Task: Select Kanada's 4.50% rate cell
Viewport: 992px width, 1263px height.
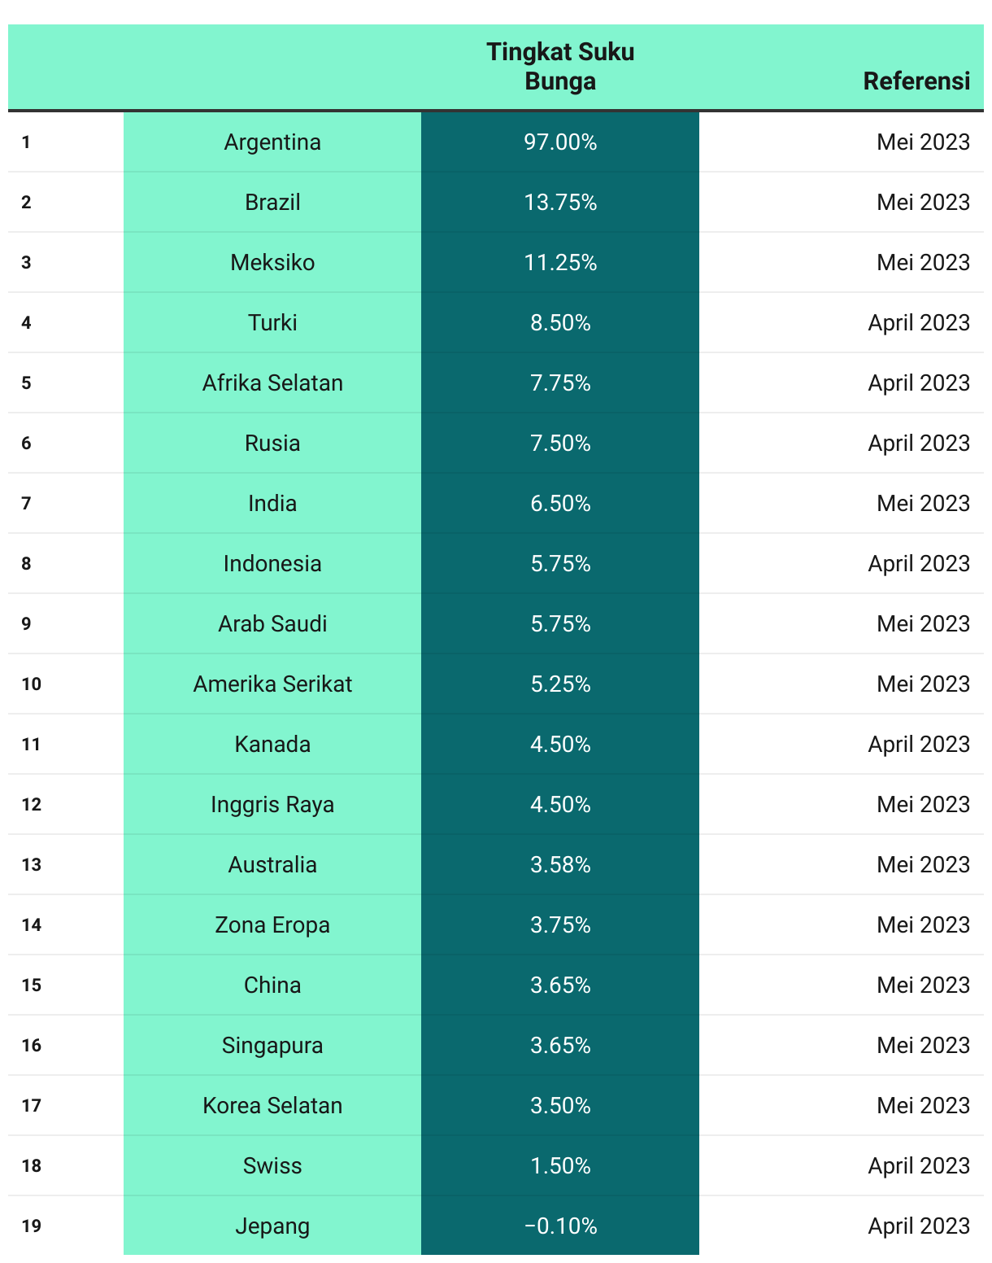Action: coord(560,744)
